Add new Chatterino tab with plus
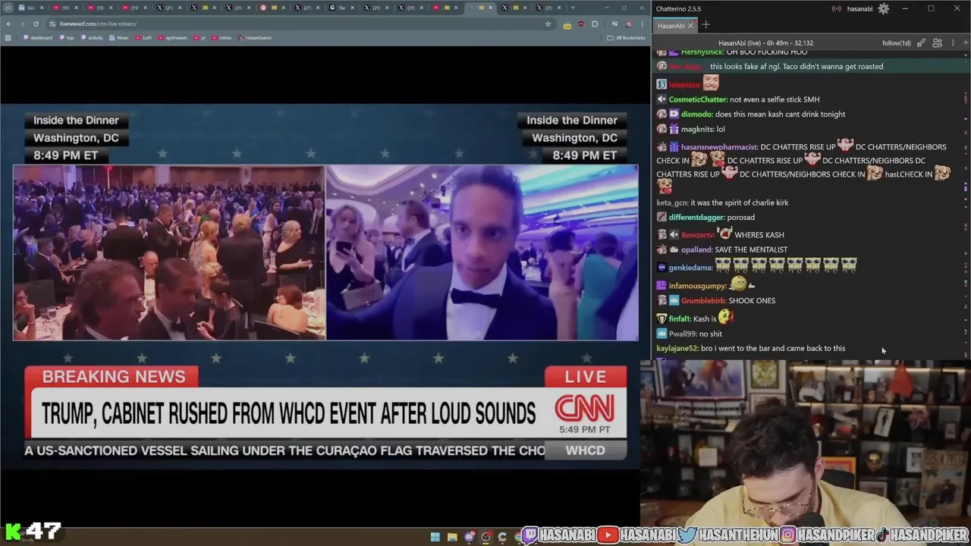The image size is (971, 546). click(x=705, y=25)
